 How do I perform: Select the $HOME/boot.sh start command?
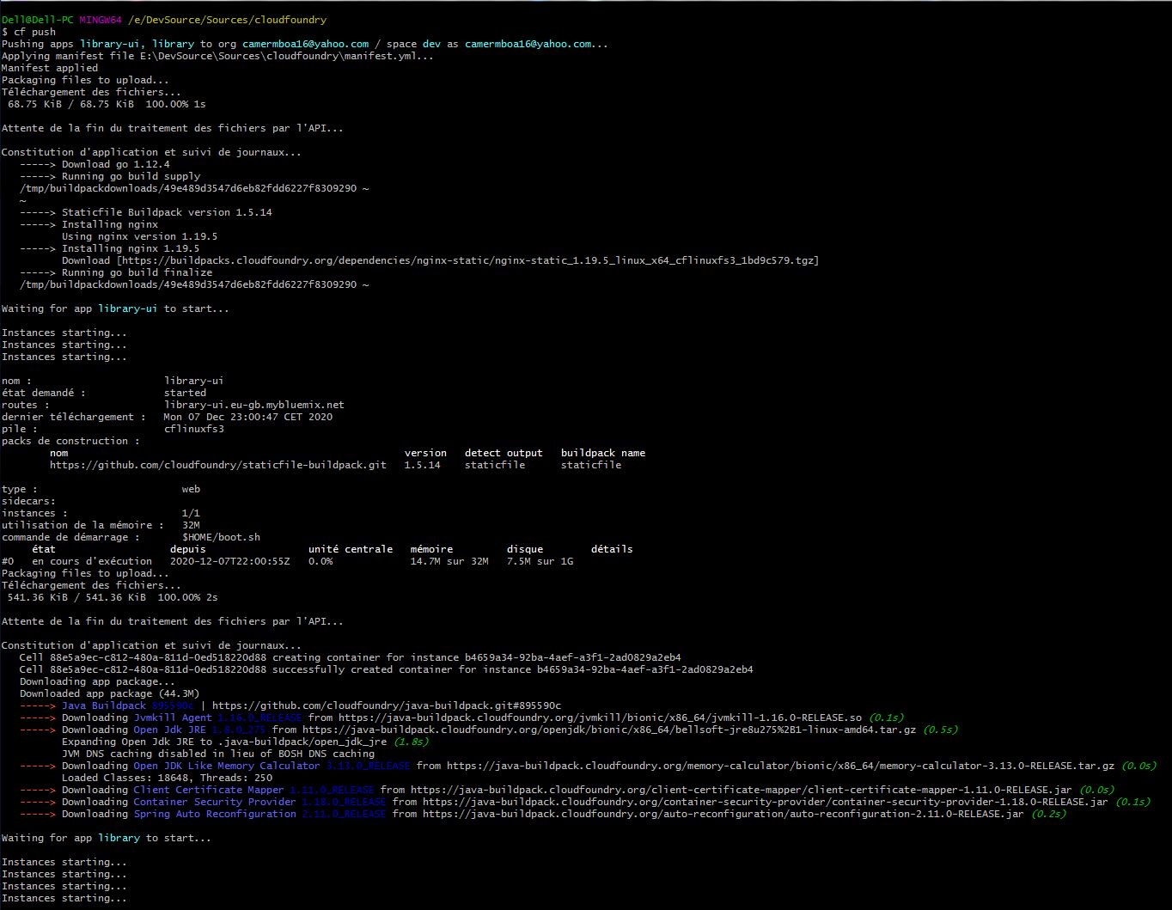(x=220, y=537)
